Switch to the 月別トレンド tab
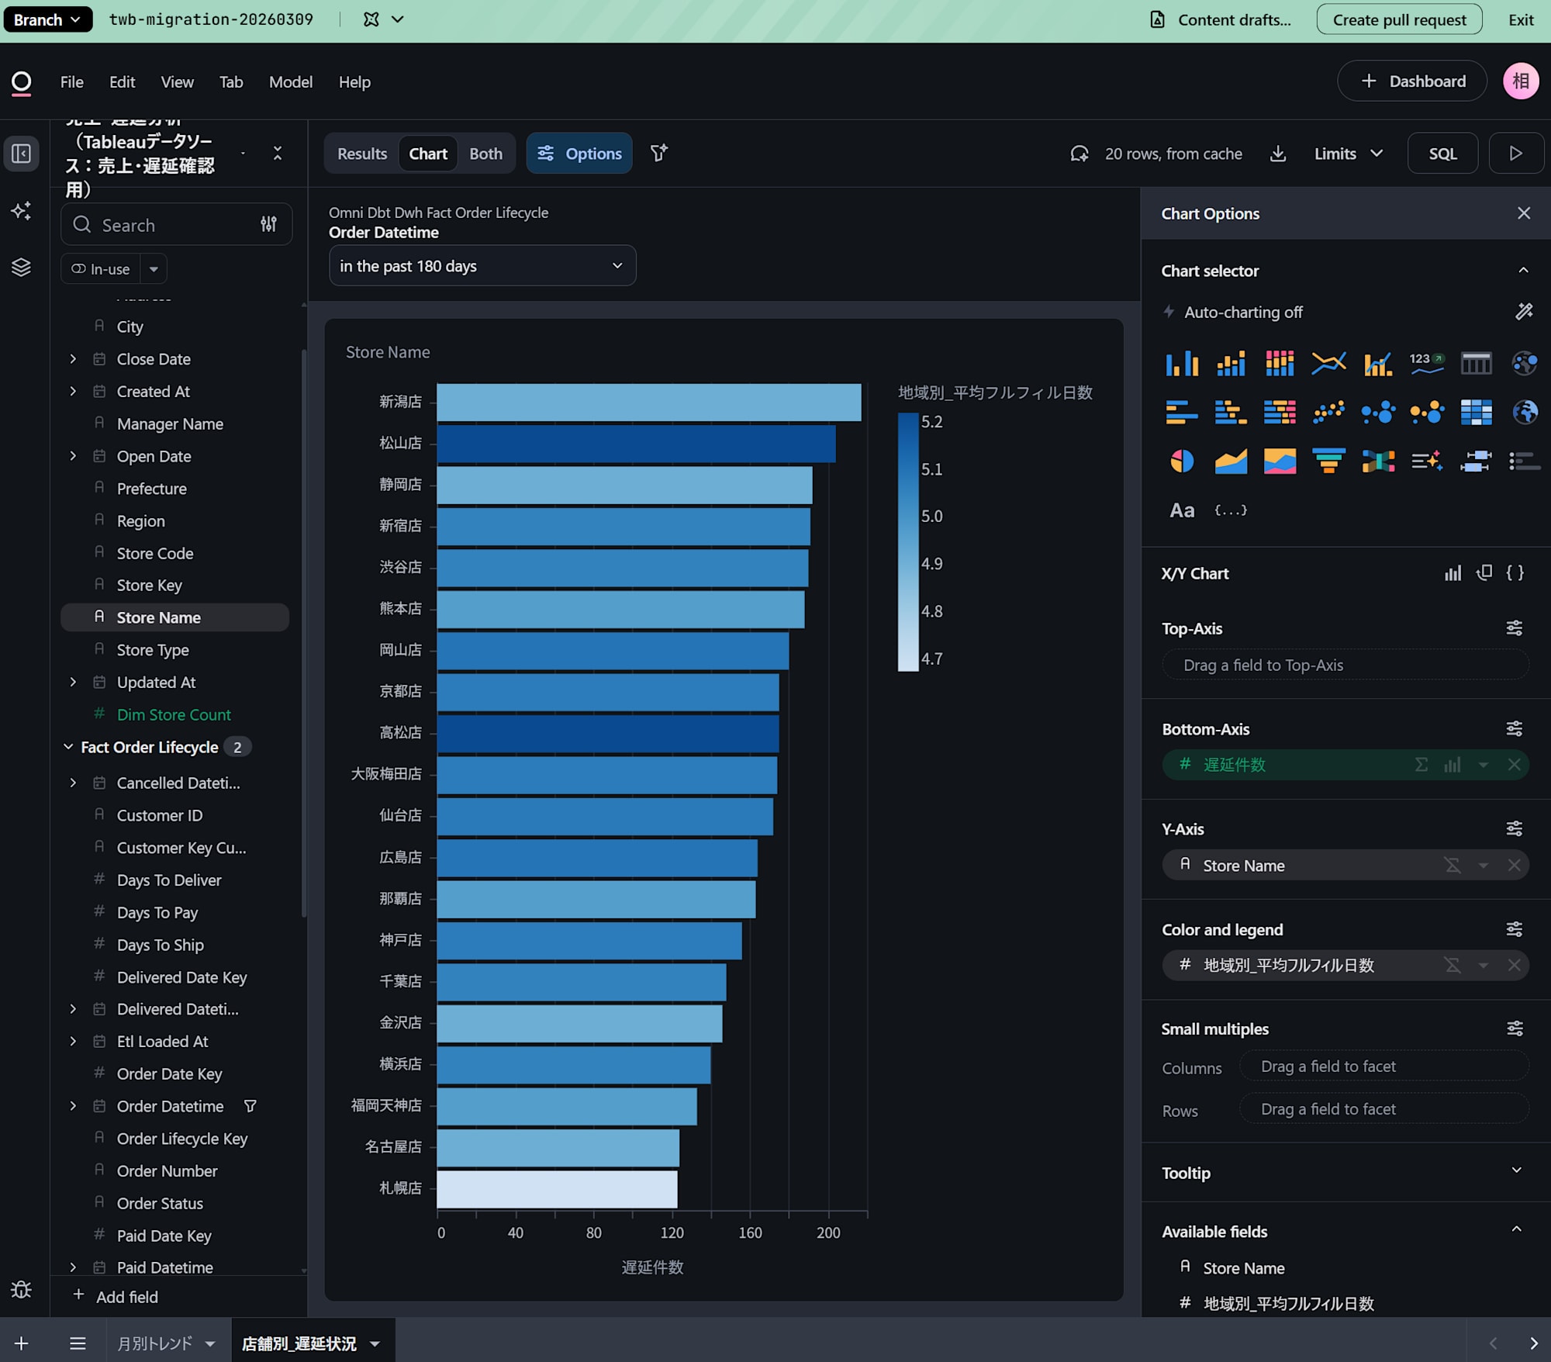The width and height of the screenshot is (1551, 1362). click(154, 1343)
